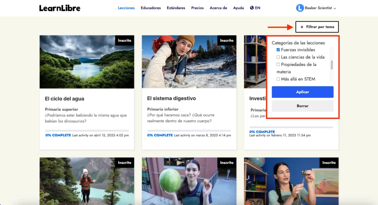Image resolution: width=378 pixels, height=205 pixels.
Task: Uncheck the Fuerzas invisibles checkbox
Action: 278,50
